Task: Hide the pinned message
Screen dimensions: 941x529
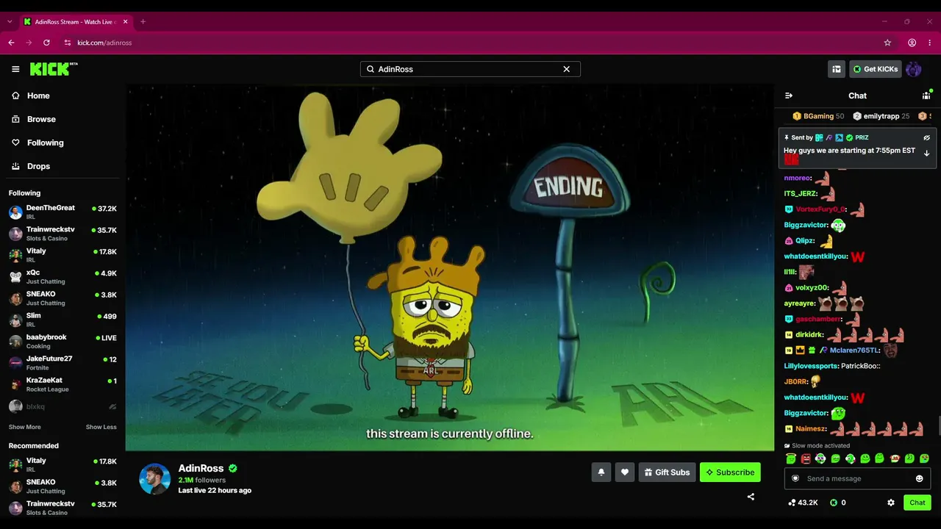Action: [x=926, y=137]
